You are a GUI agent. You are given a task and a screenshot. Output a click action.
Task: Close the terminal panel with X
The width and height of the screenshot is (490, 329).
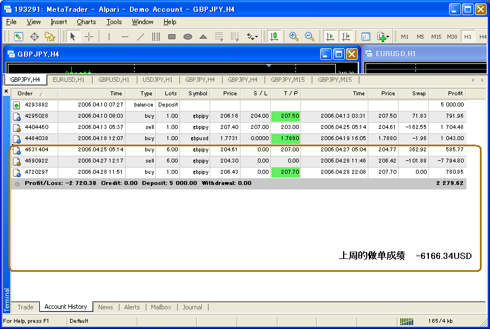coord(6,91)
